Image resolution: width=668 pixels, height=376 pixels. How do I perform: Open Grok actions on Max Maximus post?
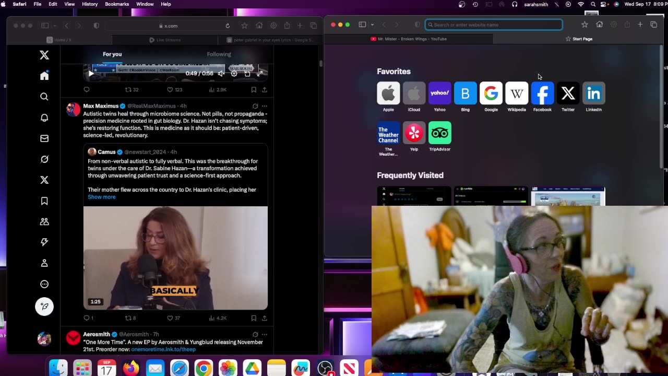(255, 106)
